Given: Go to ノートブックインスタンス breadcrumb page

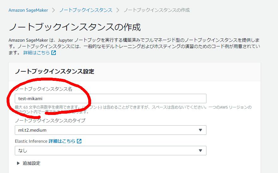Looking at the screenshot, I should 86,10.
